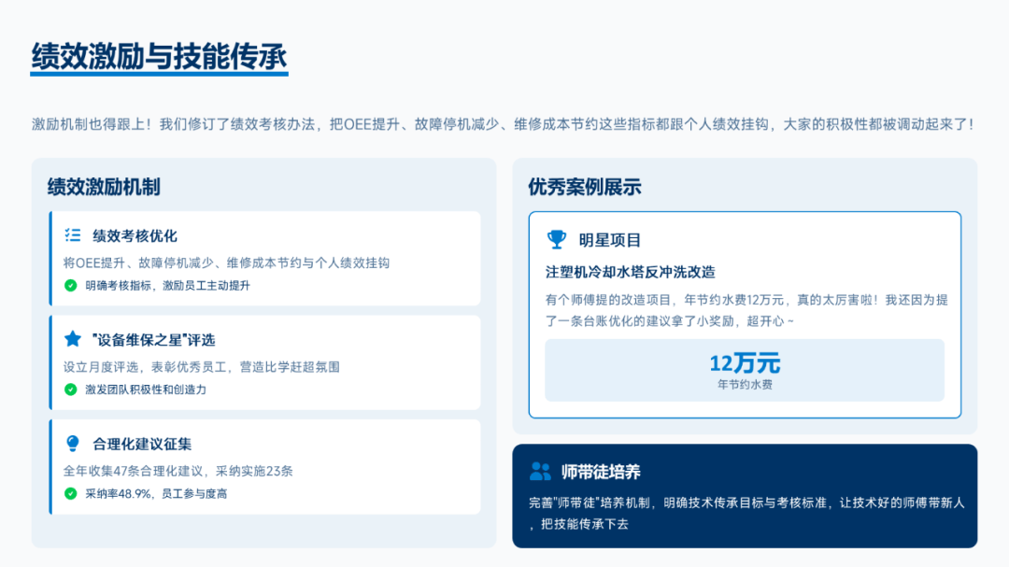
Task: Click the people icon beside 师带徒培养
Action: pos(540,471)
